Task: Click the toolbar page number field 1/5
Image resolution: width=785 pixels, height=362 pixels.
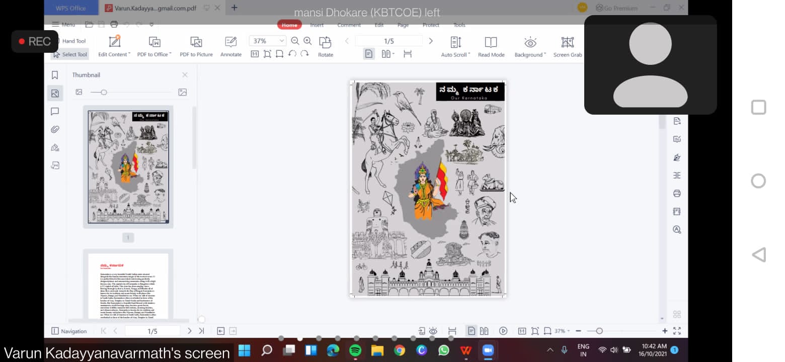Action: 388,41
